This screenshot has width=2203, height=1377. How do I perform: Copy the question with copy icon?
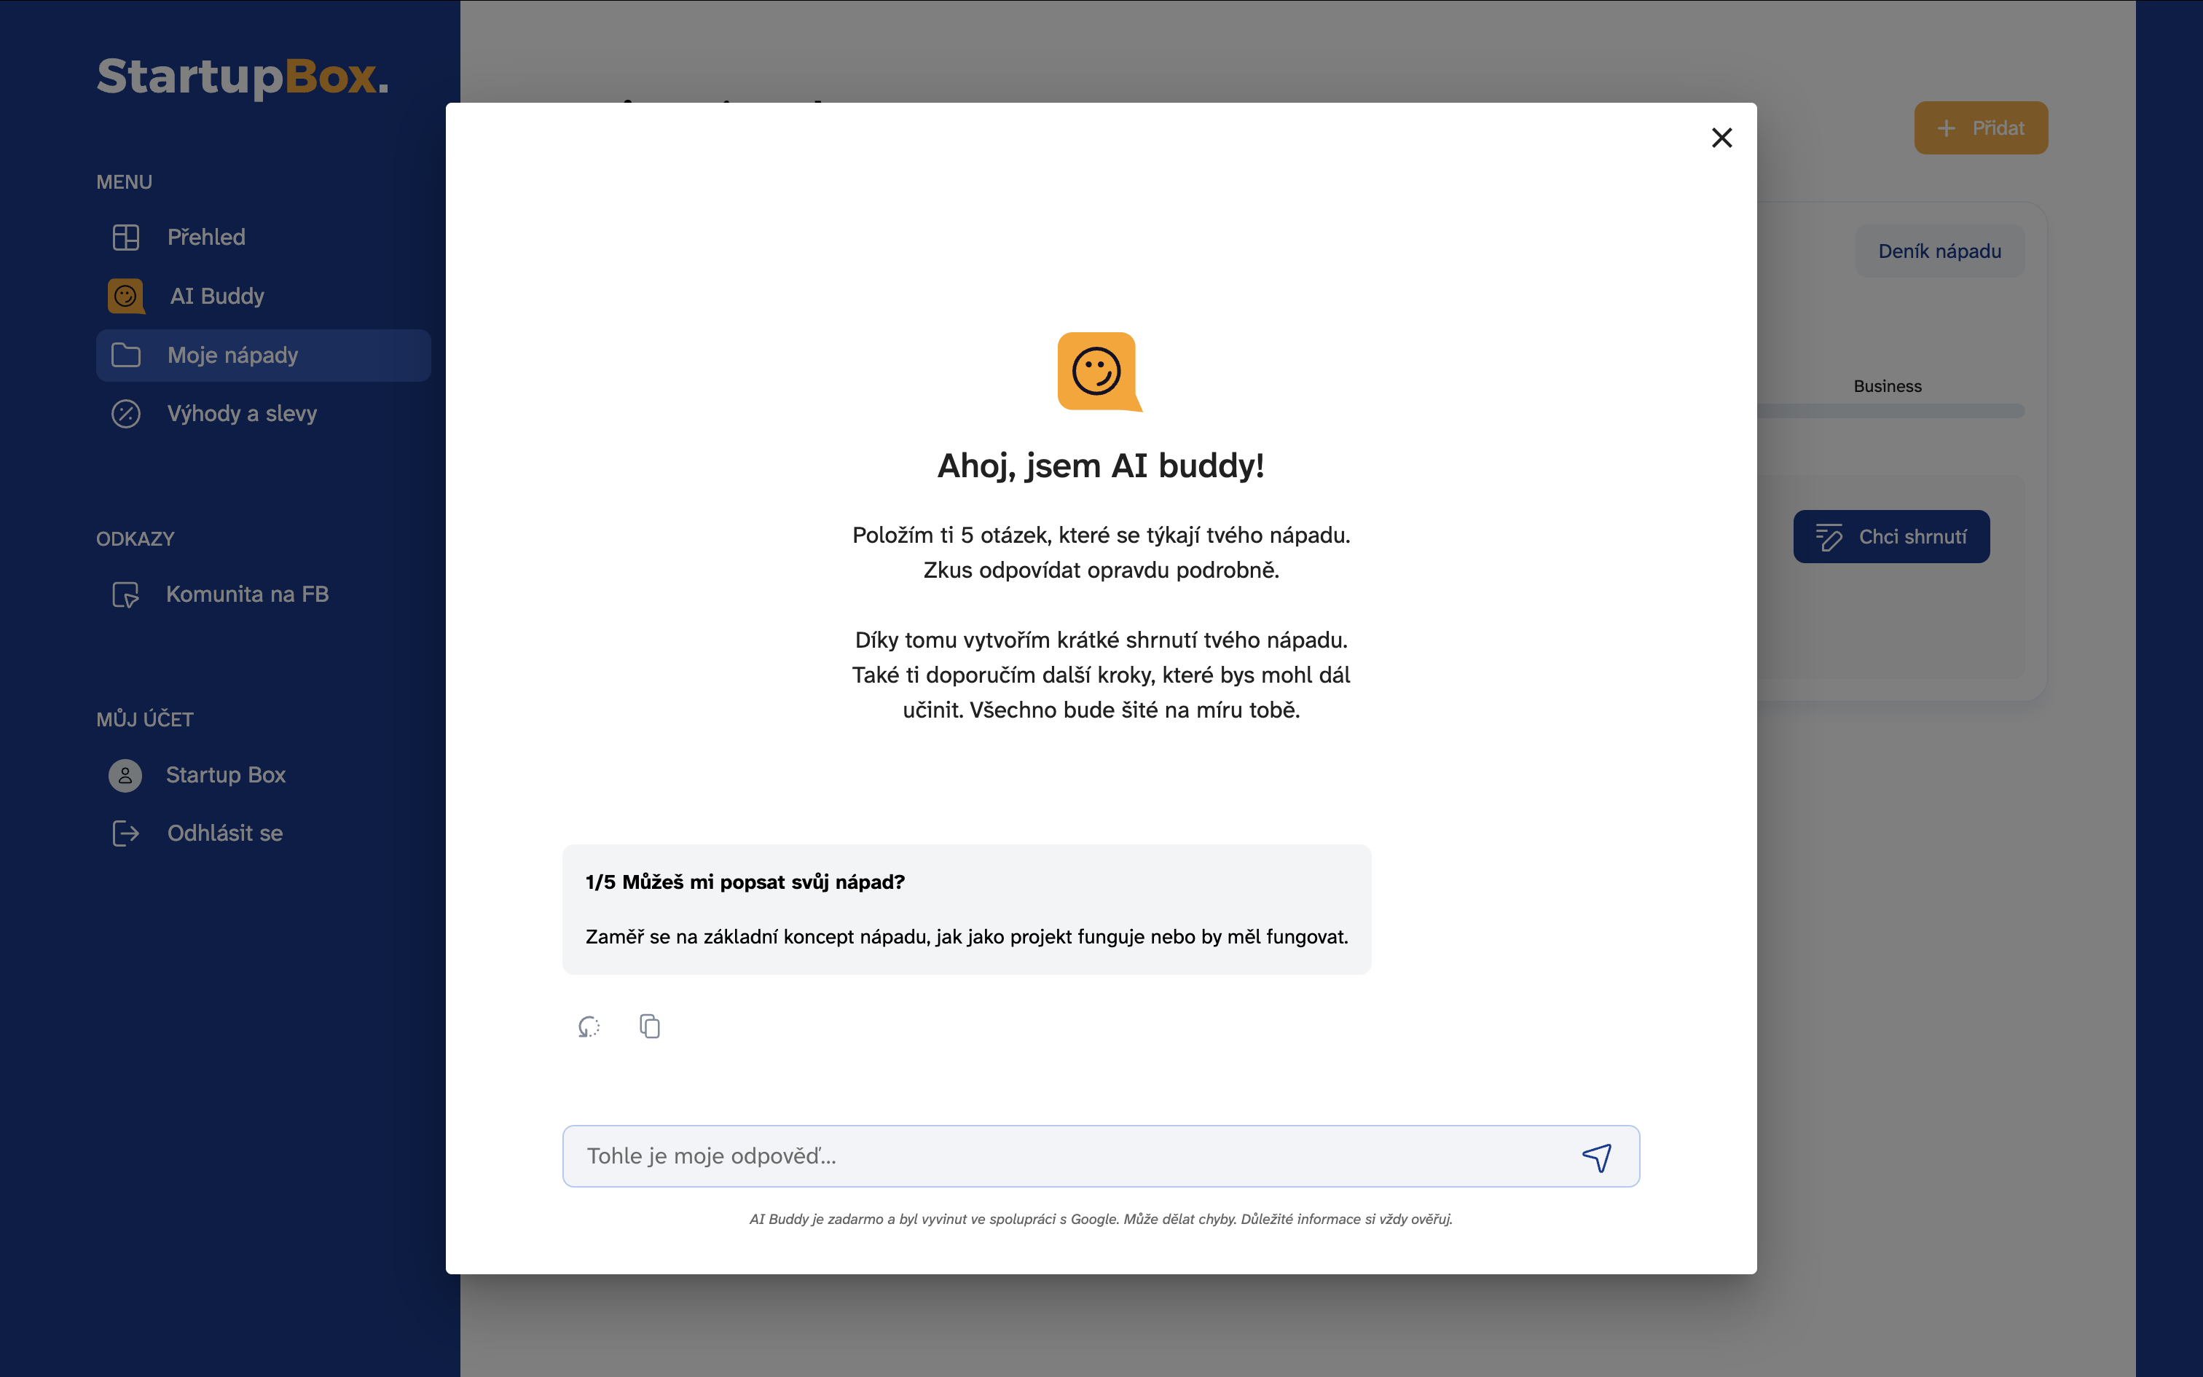(x=649, y=1027)
